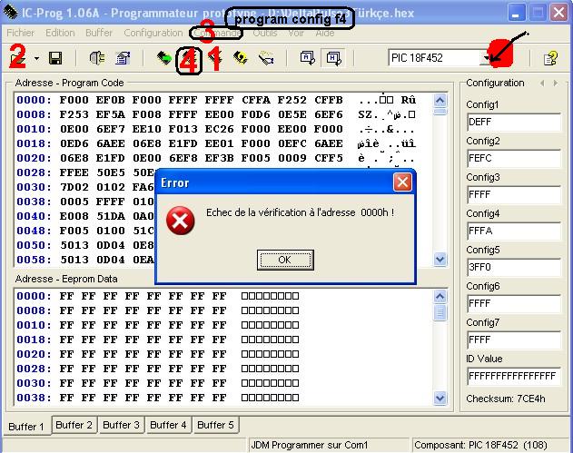Click status text 'Composant: PIC 18F452 (108)'

tap(481, 445)
